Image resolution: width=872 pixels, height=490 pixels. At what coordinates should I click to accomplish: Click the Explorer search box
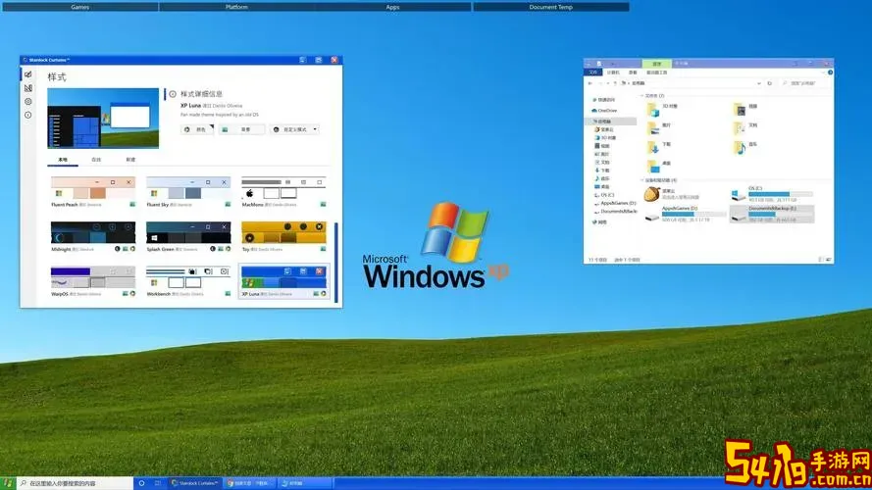805,83
